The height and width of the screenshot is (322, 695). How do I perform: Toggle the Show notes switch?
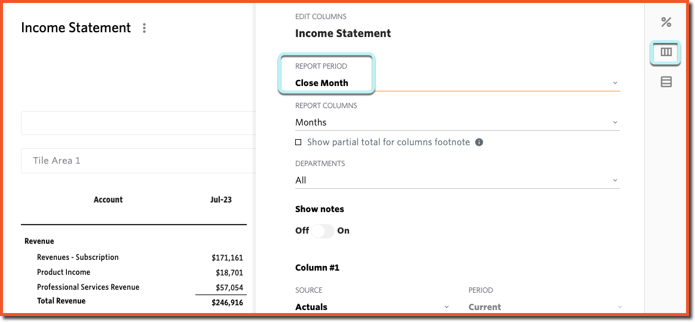(322, 231)
